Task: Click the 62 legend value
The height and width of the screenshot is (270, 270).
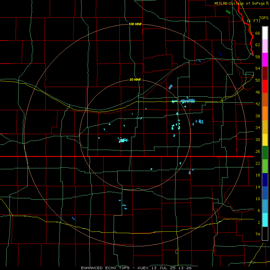Action: [258, 45]
